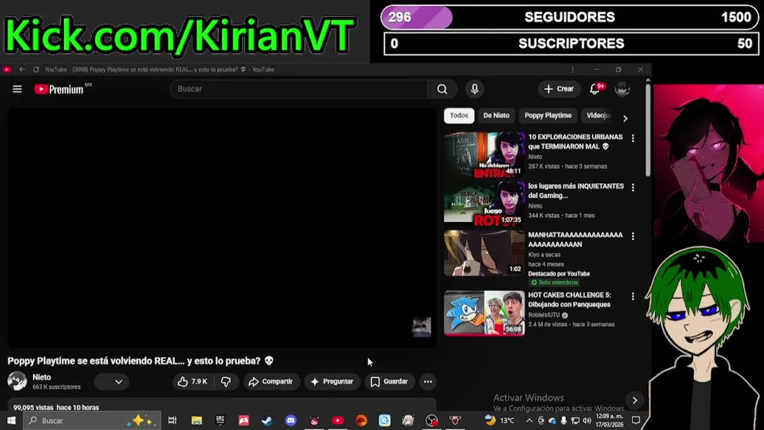Click the Kiyo a secas channel name
Image resolution: width=764 pixels, height=430 pixels.
544,254
